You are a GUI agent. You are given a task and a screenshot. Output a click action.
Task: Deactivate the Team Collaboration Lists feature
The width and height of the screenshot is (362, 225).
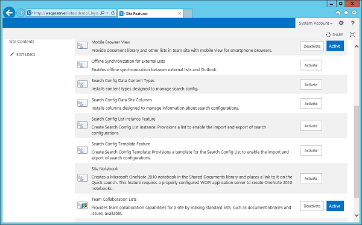point(312,206)
